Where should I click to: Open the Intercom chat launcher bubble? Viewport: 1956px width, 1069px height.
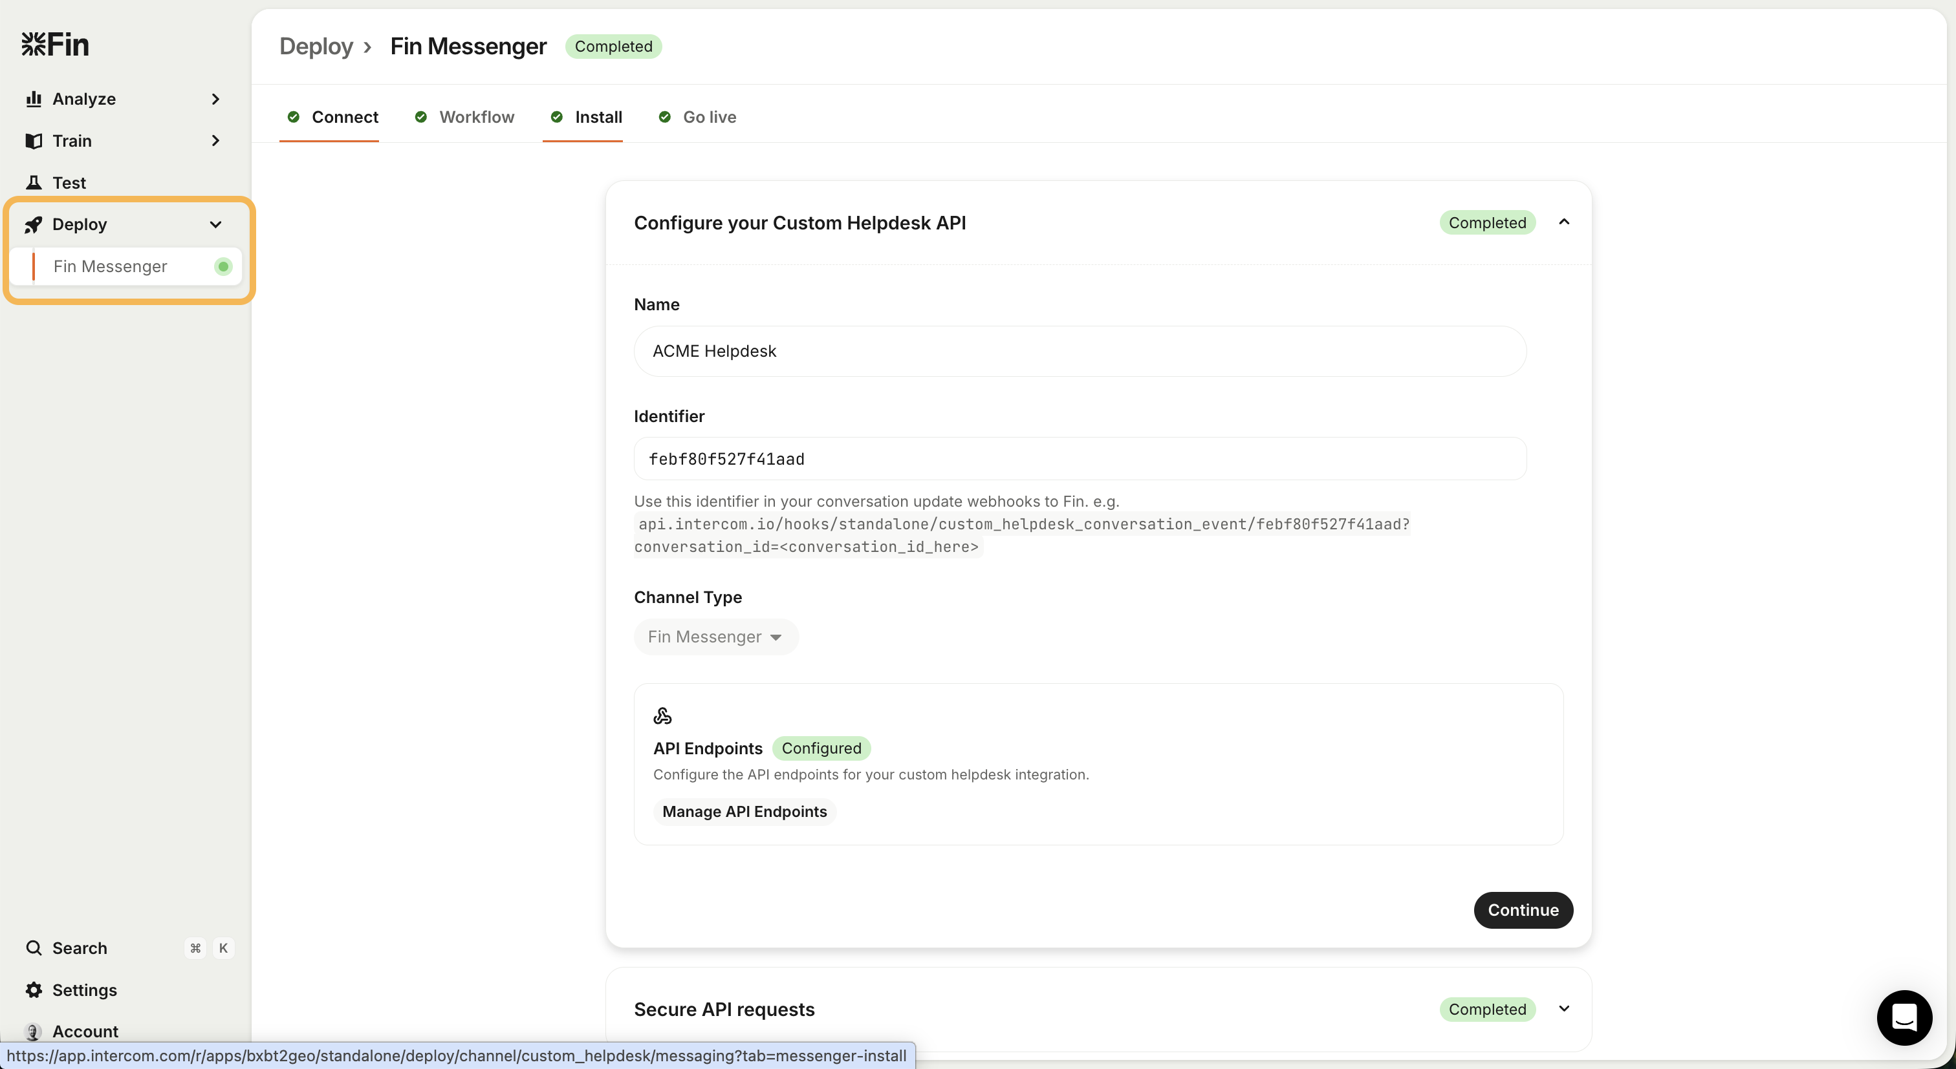1904,1017
